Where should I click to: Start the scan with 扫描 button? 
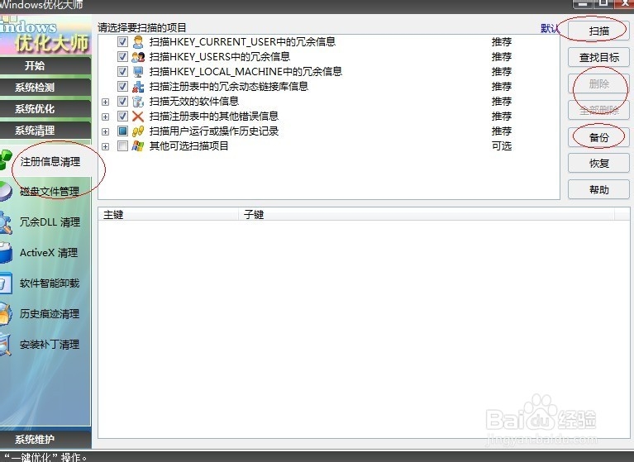pos(598,31)
